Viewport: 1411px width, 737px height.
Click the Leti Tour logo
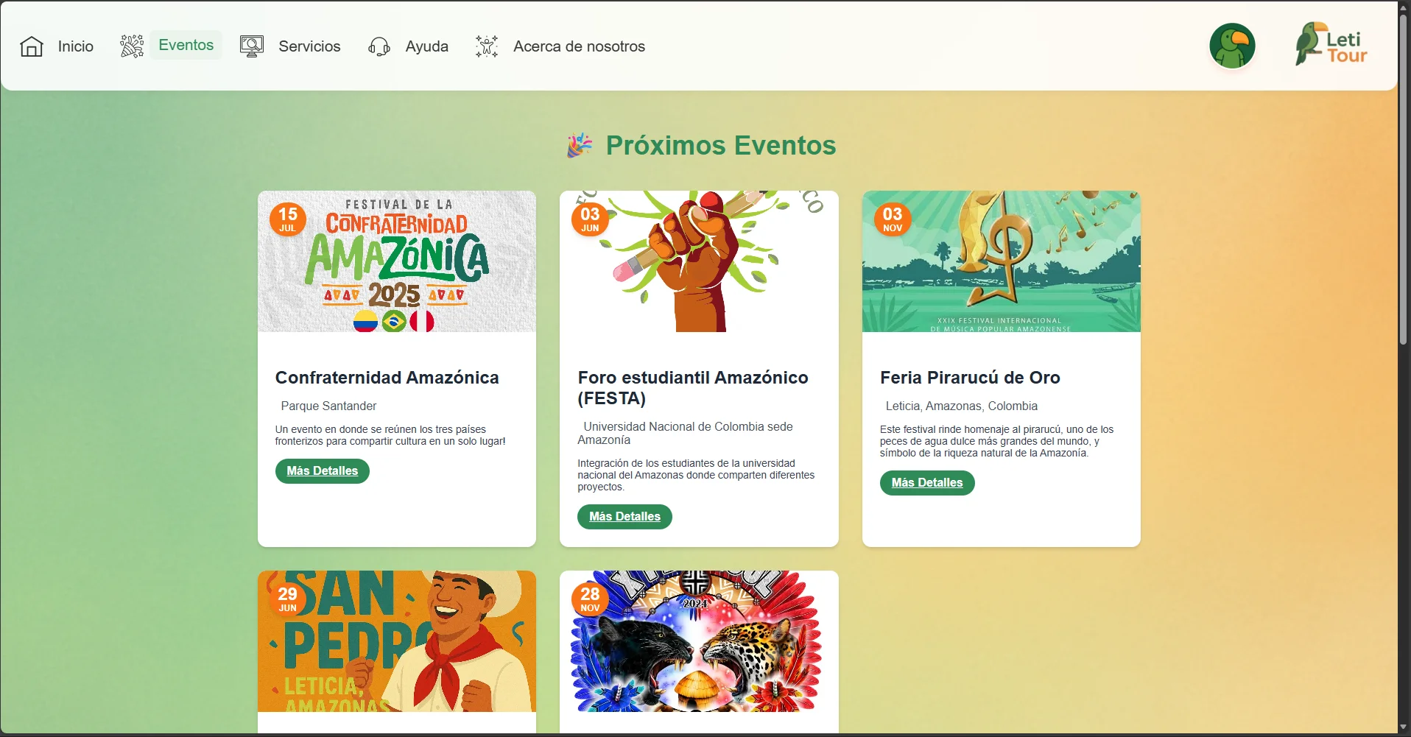(1331, 44)
